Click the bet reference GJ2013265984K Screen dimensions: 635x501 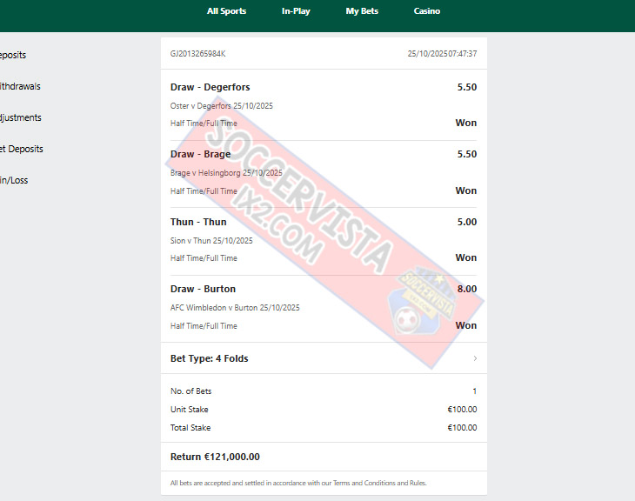[x=197, y=54]
